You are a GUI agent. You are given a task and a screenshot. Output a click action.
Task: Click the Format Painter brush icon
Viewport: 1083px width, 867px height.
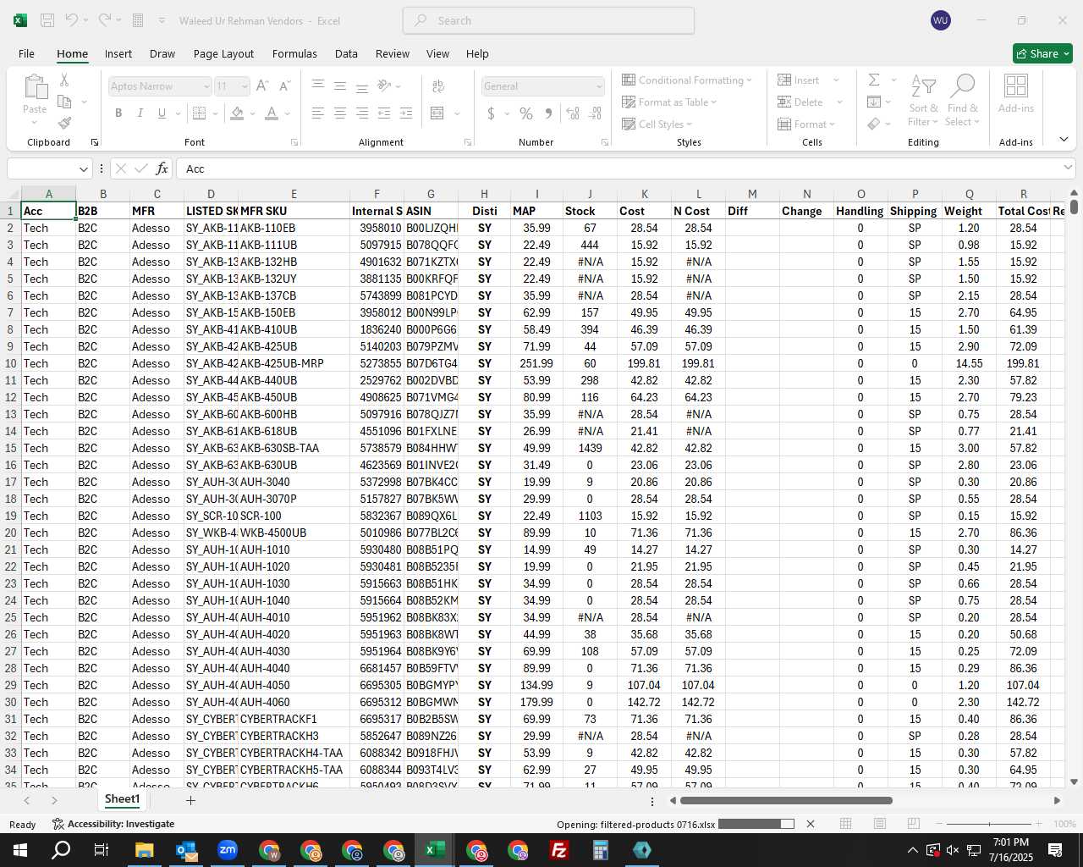point(64,123)
